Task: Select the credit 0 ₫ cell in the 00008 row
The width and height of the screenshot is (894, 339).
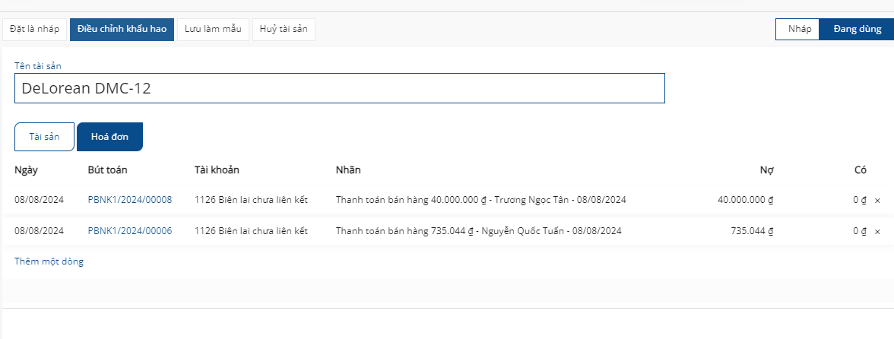Action: coord(860,200)
